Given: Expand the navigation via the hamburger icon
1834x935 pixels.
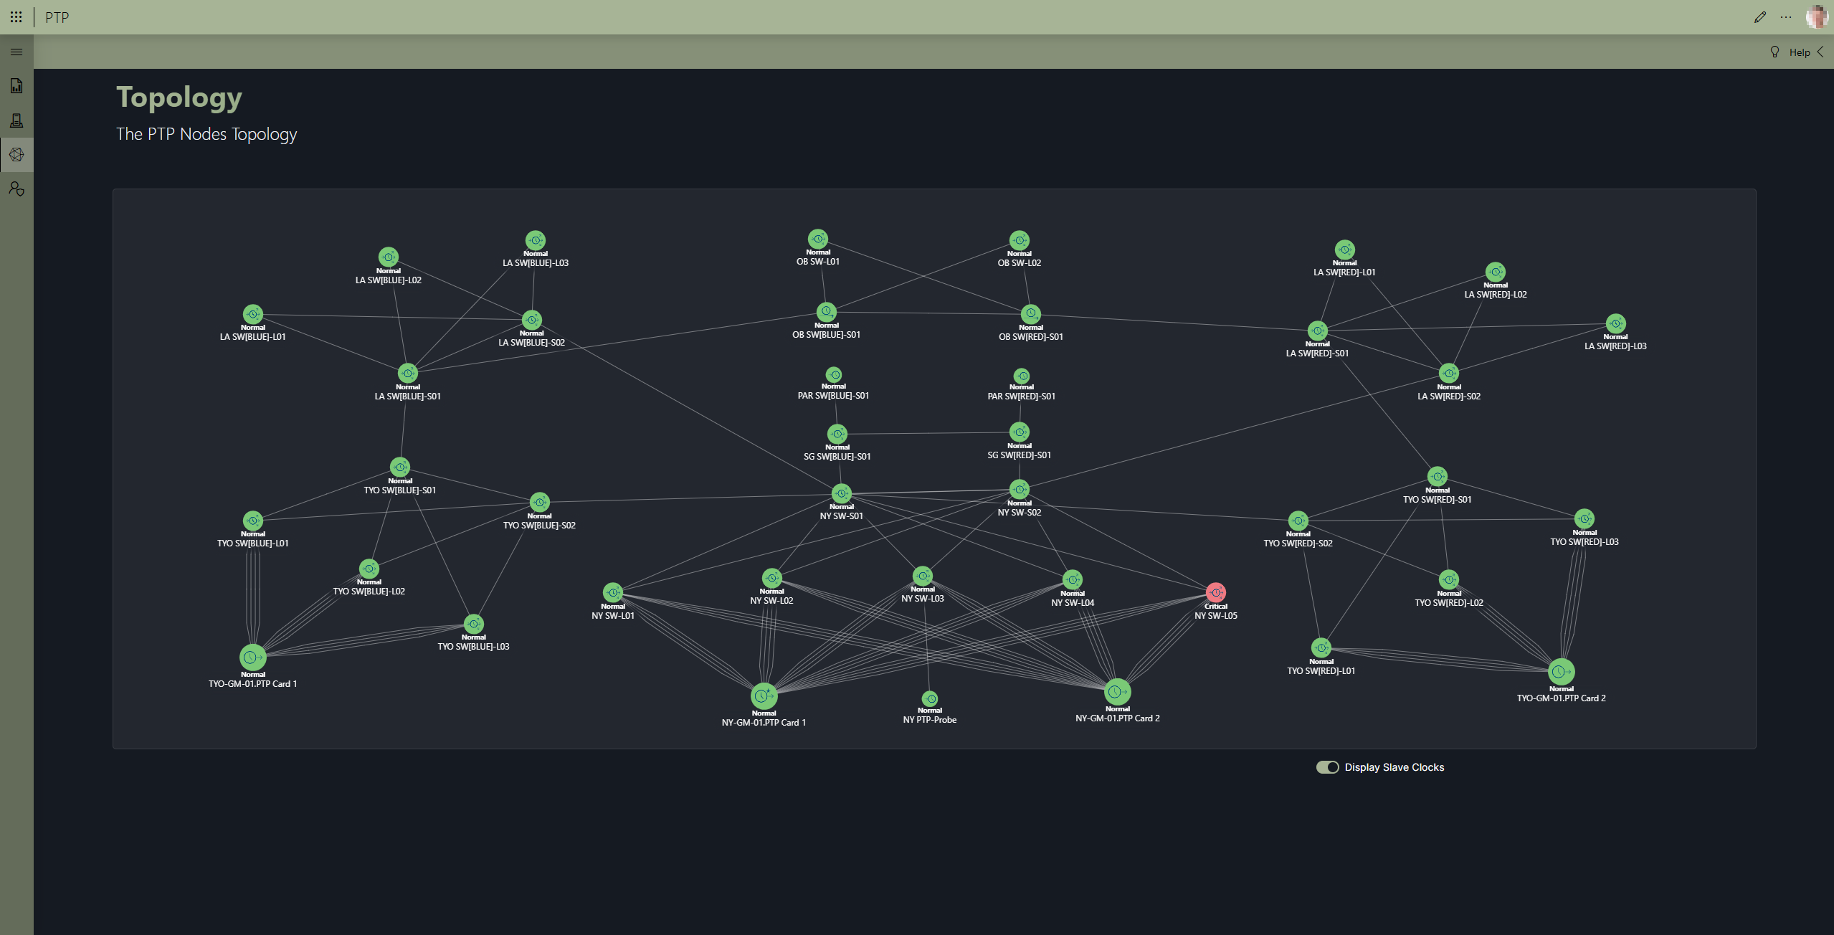Looking at the screenshot, I should point(16,52).
